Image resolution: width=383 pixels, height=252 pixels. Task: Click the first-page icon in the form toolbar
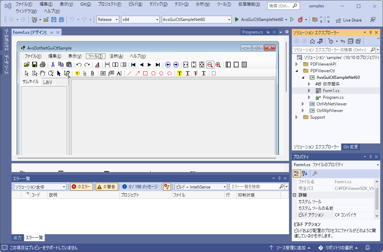tap(133, 65)
